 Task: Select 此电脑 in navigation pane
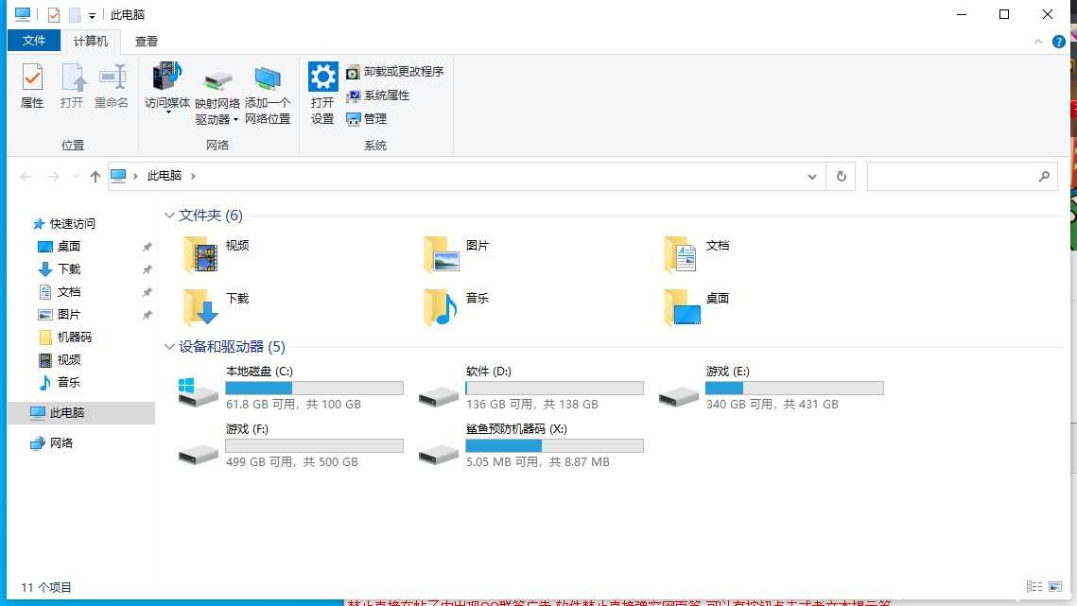(x=81, y=413)
